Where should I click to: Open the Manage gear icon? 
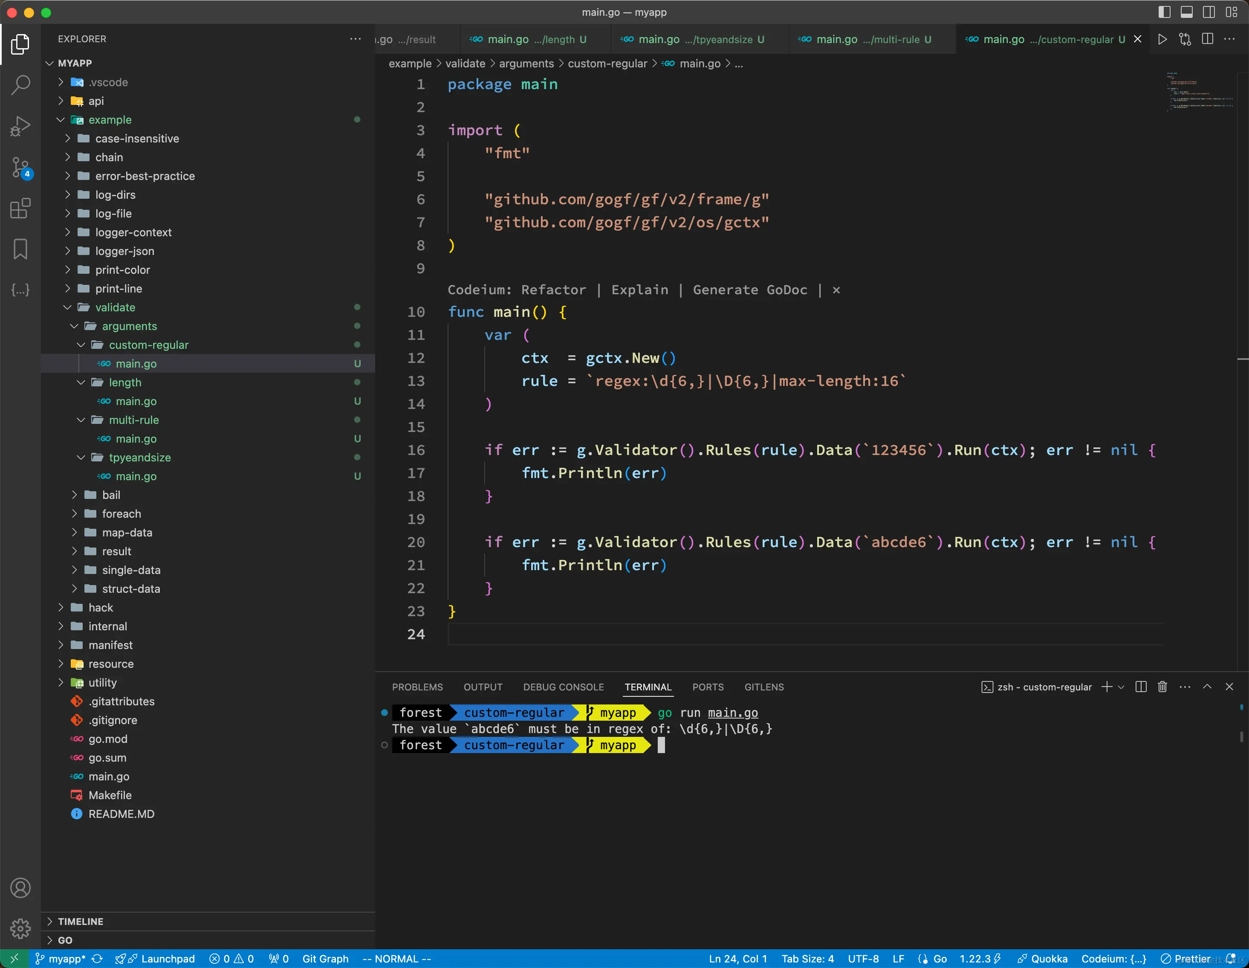[20, 928]
